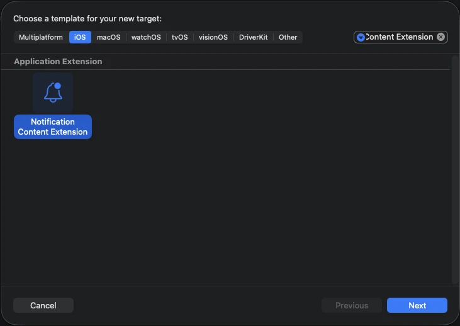Select the Notification Content Extension bell icon
460x326 pixels.
click(53, 93)
